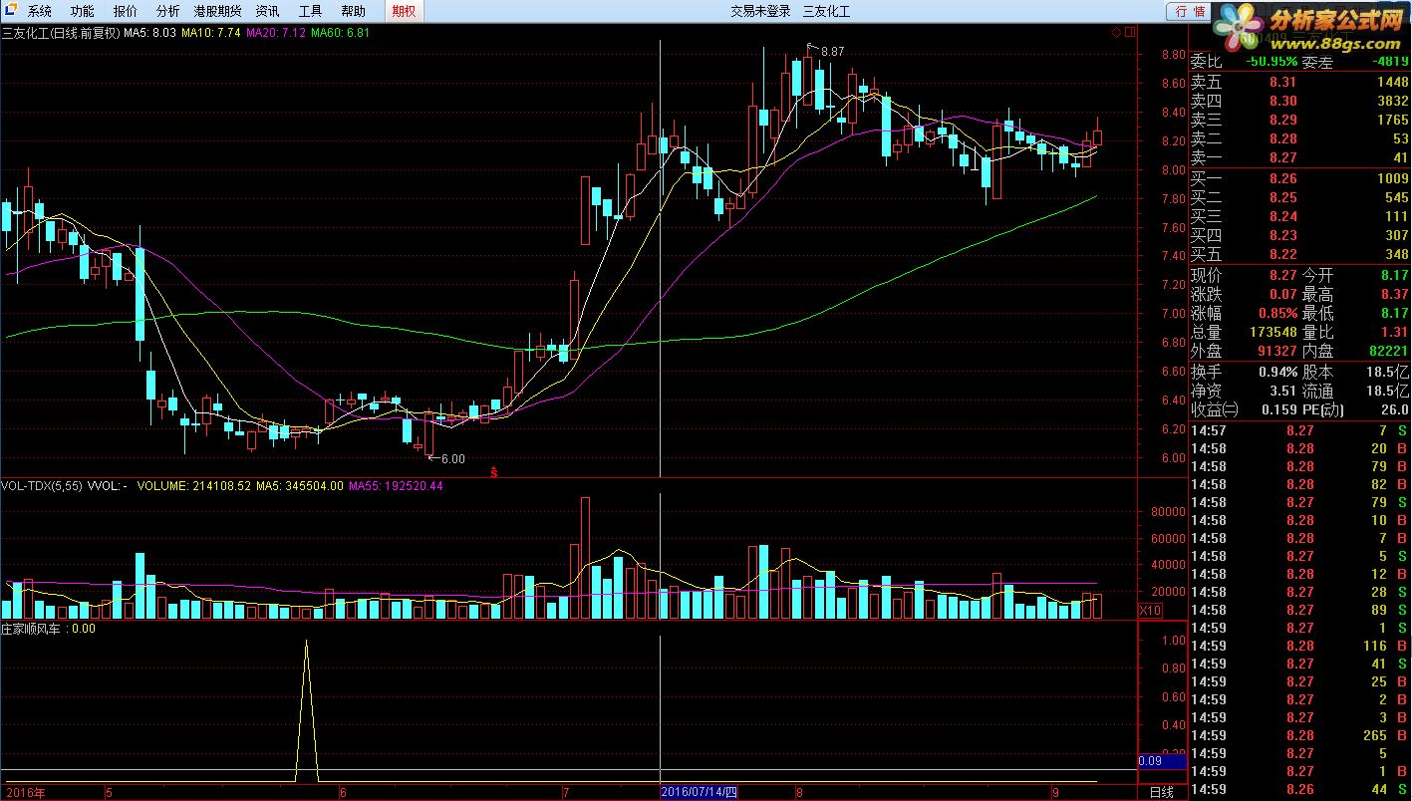
Task: Click the 内盘 82221 value
Action: 1388,351
